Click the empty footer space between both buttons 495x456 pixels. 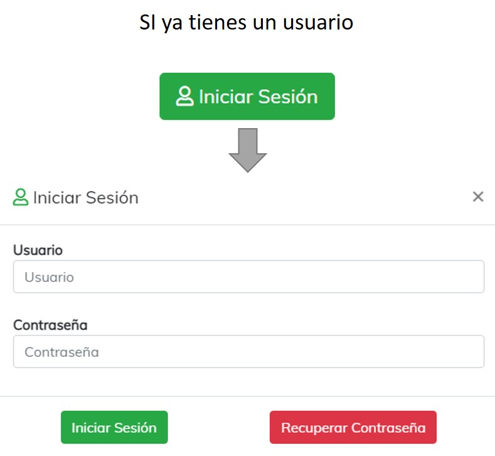click(x=218, y=428)
